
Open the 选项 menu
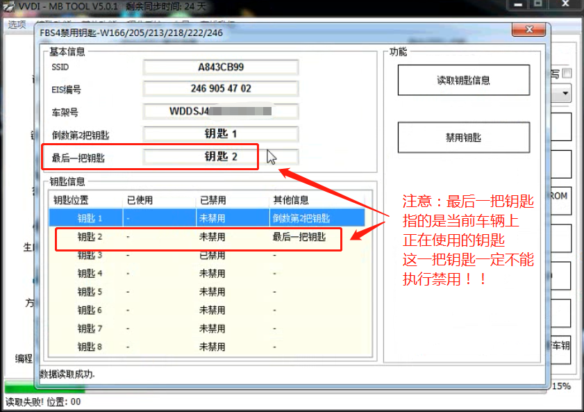17,24
